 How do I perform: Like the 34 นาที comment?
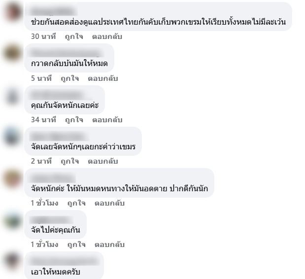(74, 120)
